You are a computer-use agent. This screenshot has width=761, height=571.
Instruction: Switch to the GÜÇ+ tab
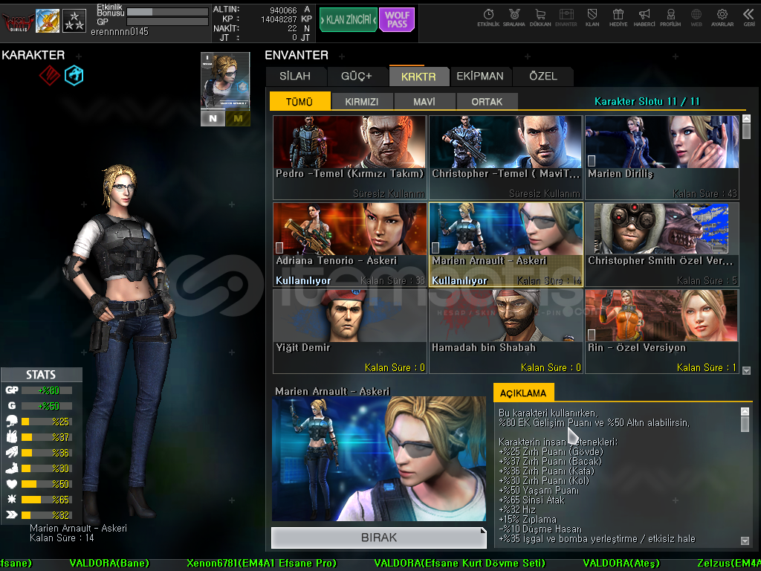(357, 77)
